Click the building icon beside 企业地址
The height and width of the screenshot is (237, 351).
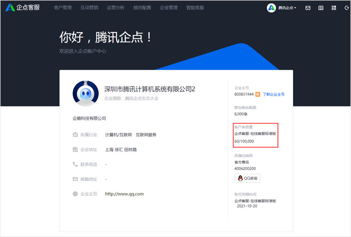pyautogui.click(x=75, y=149)
